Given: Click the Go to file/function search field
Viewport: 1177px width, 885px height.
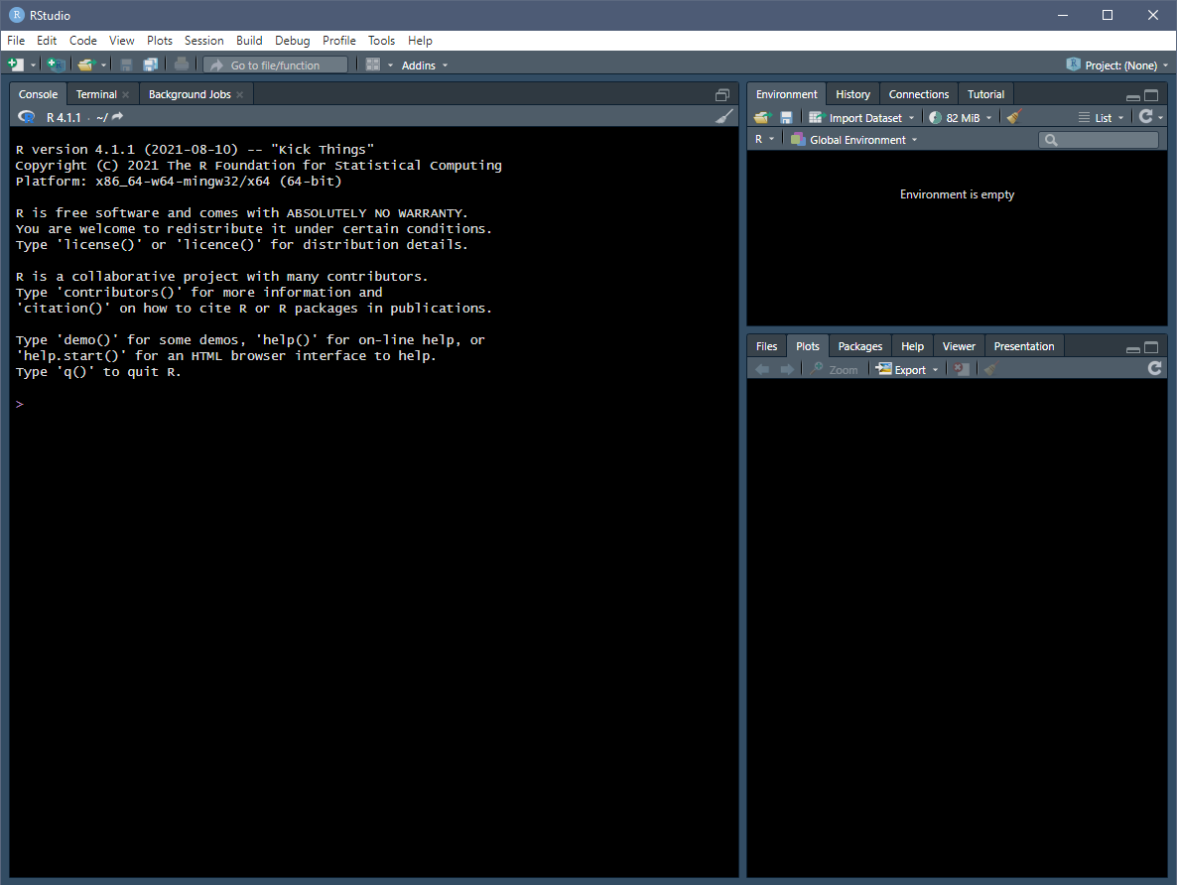Looking at the screenshot, I should pyautogui.click(x=278, y=64).
